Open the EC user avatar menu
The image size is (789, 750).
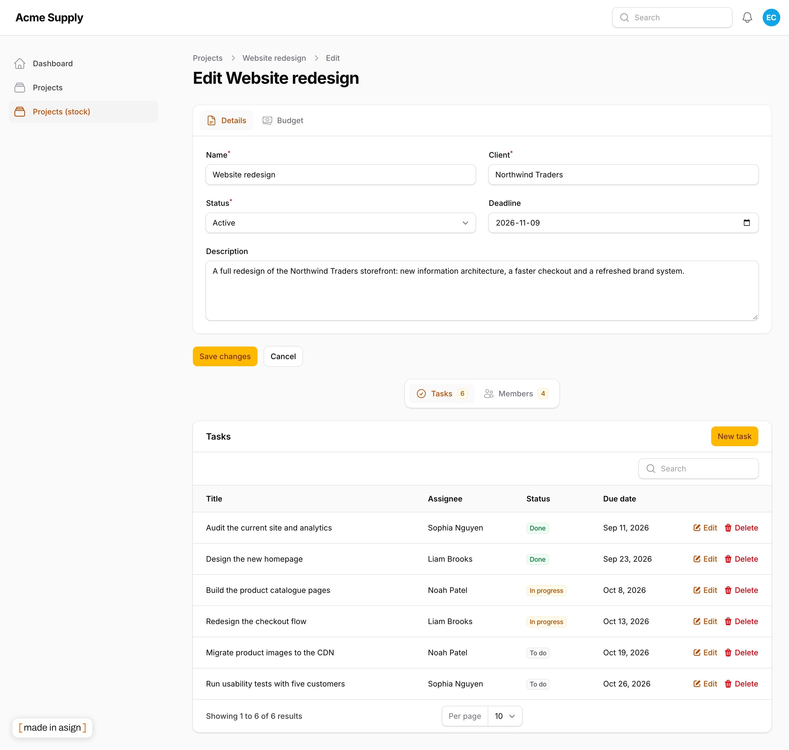point(771,18)
